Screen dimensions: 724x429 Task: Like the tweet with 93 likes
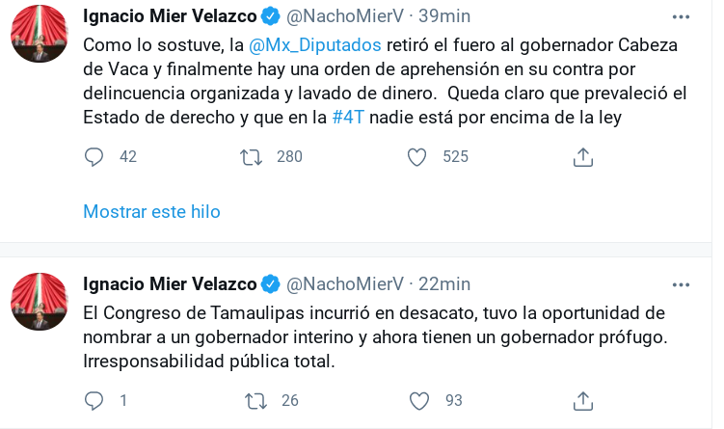(418, 400)
